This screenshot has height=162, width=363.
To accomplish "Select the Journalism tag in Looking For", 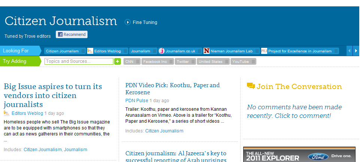I will click(x=140, y=51).
